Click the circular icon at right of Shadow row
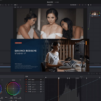Viewport: 101px width, 101px height. (x=41, y=84)
